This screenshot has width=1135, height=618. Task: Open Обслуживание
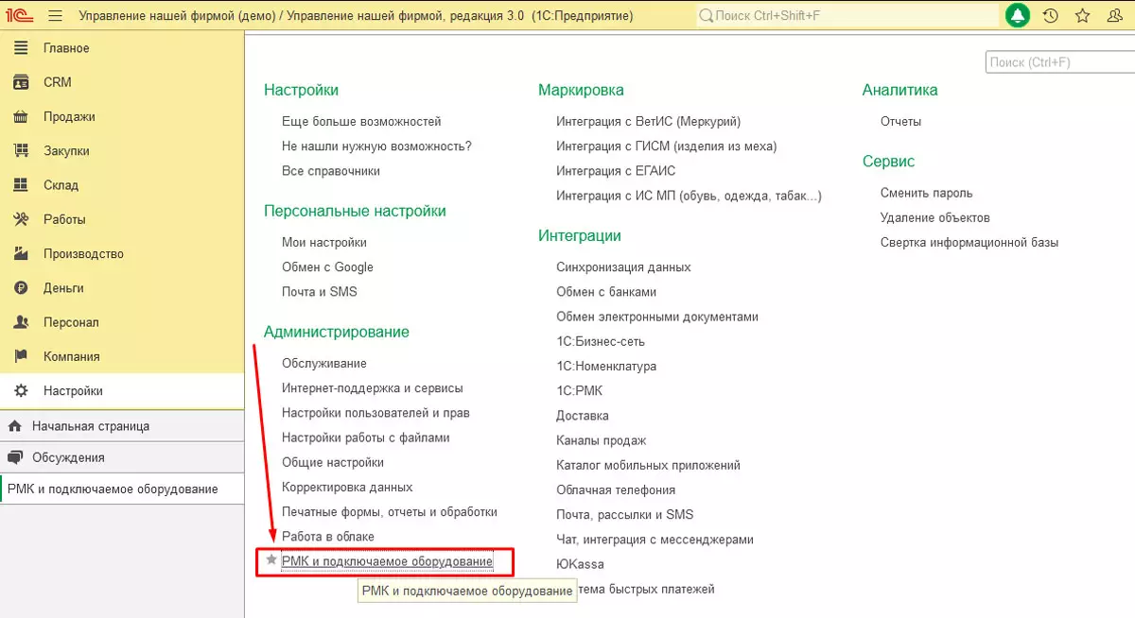click(324, 364)
